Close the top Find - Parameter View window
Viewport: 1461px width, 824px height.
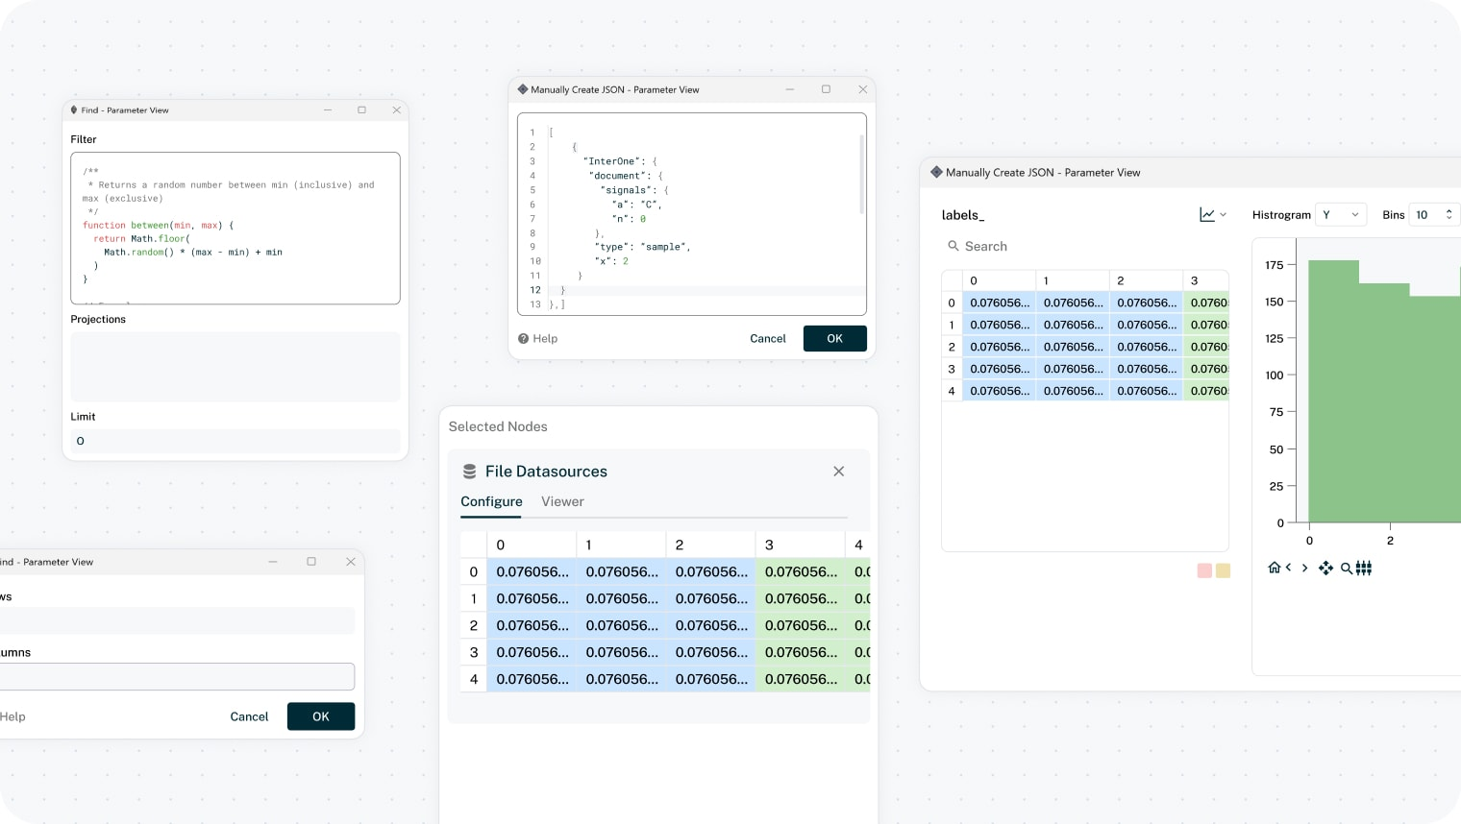[x=396, y=109]
